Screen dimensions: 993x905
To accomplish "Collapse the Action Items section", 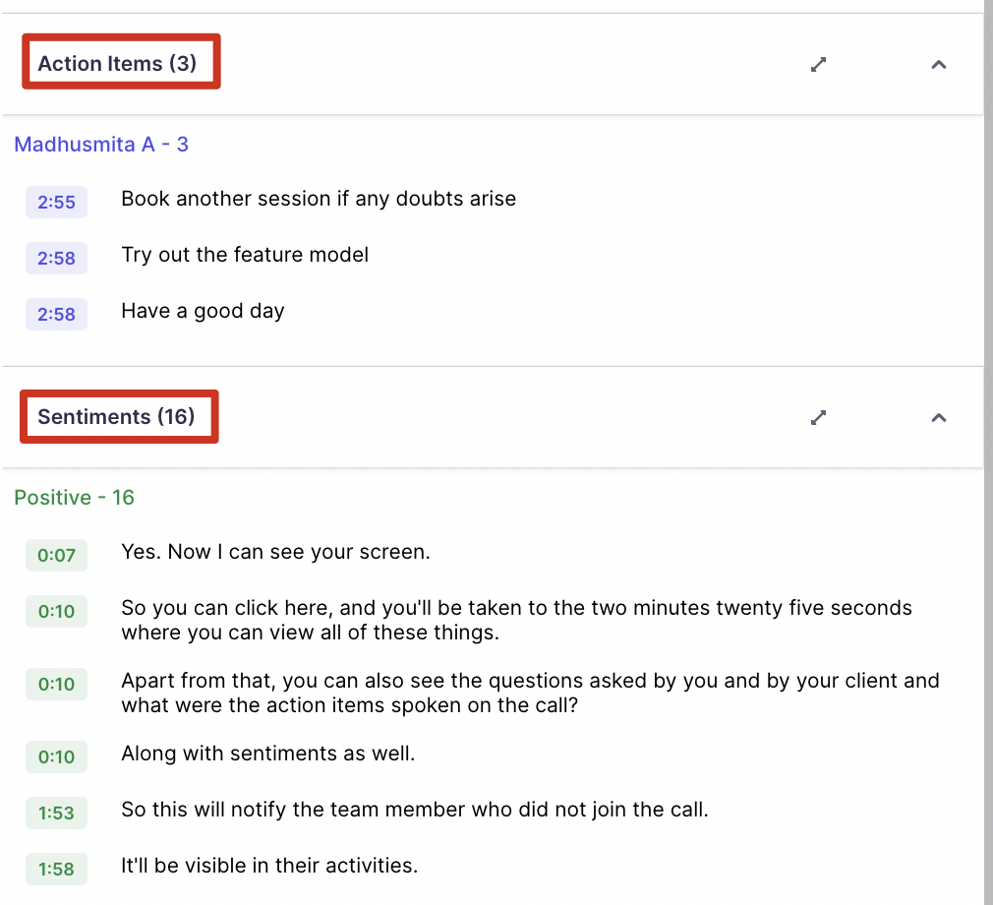I will click(939, 64).
